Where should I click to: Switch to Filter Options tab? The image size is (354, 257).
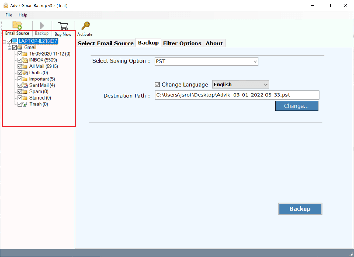click(182, 43)
